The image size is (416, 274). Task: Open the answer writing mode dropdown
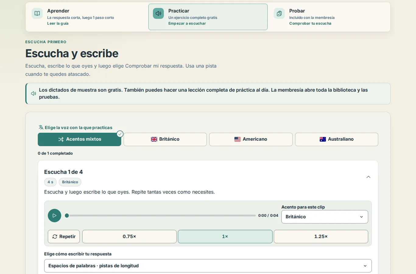click(x=208, y=266)
